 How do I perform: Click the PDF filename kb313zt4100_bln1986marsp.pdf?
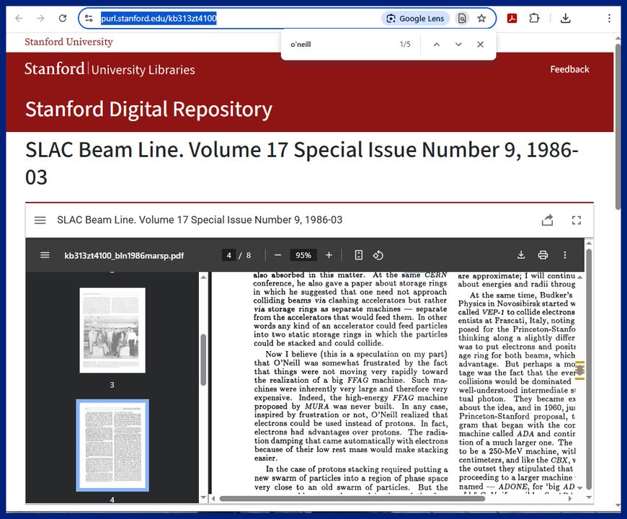124,255
